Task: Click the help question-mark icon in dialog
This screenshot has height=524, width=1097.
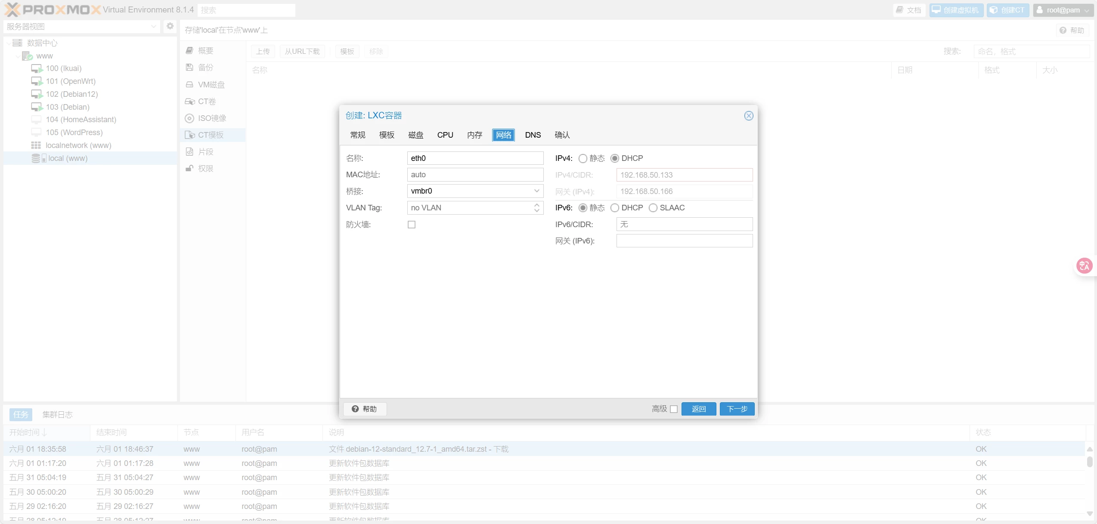Action: (355, 409)
